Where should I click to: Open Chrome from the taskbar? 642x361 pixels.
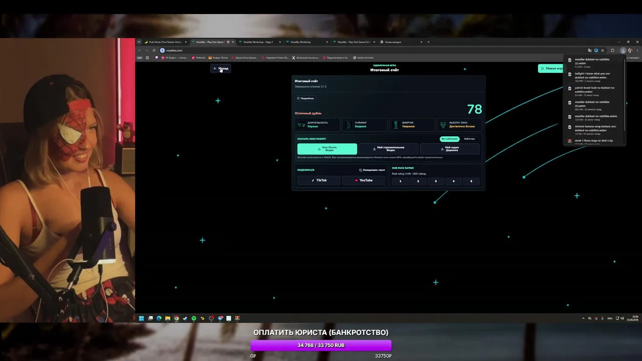click(x=176, y=318)
